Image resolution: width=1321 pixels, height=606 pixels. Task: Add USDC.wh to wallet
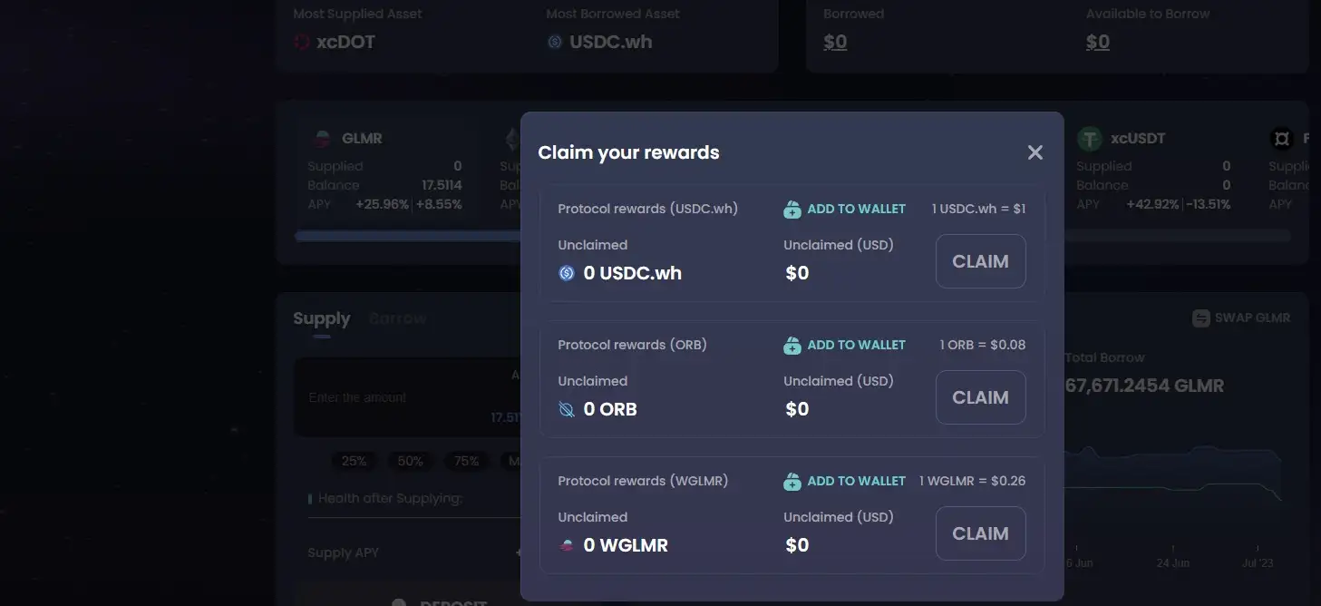[856, 210]
